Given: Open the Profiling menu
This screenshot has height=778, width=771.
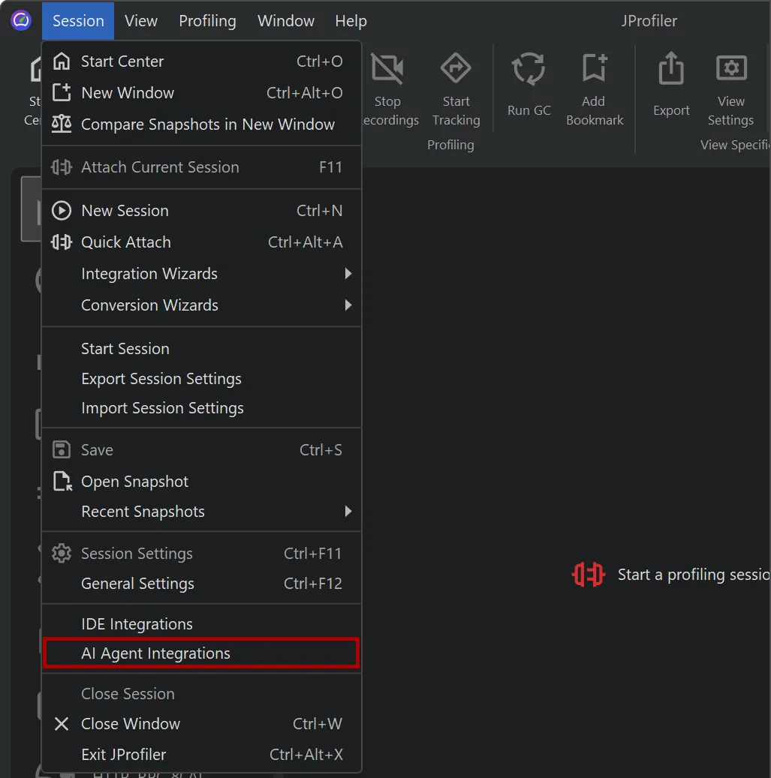Looking at the screenshot, I should (x=207, y=20).
